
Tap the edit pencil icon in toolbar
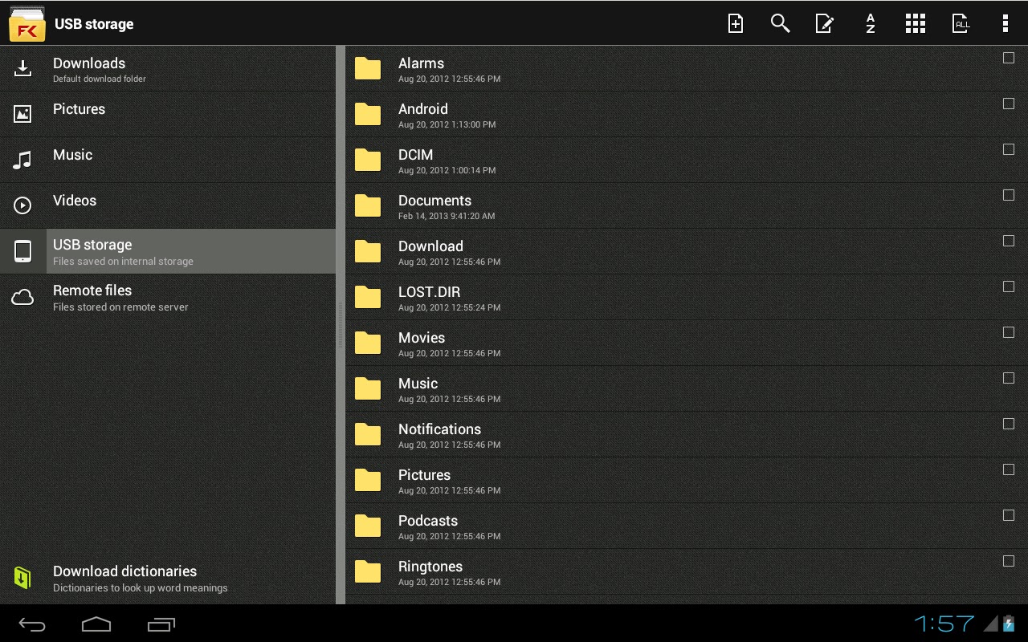pos(825,23)
